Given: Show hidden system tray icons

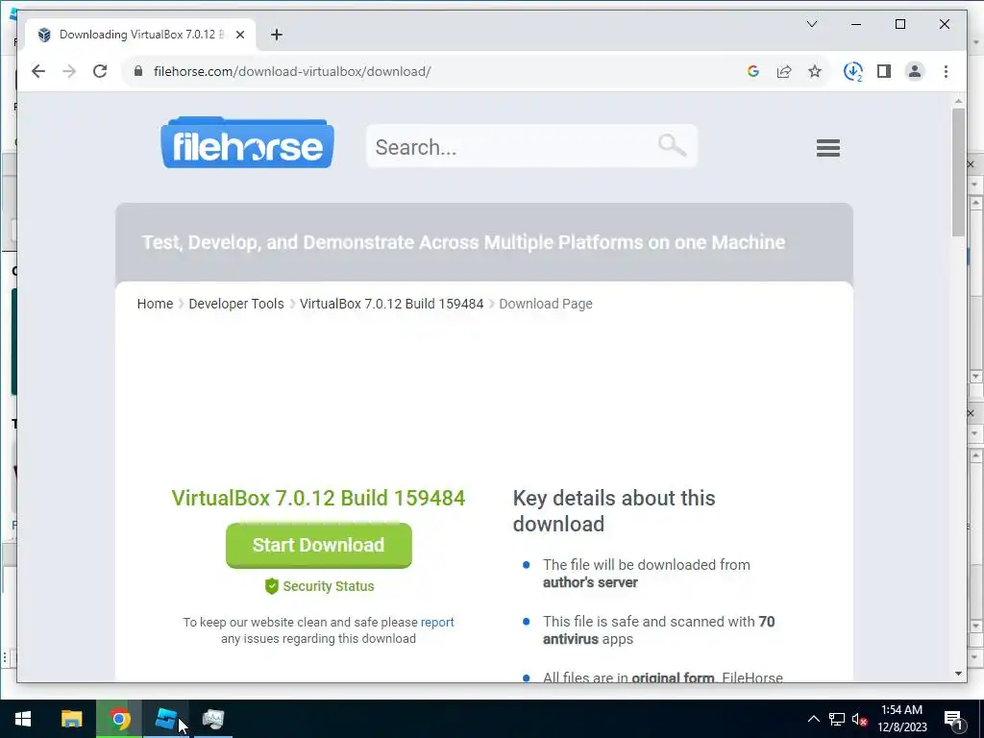Looking at the screenshot, I should pos(813,719).
